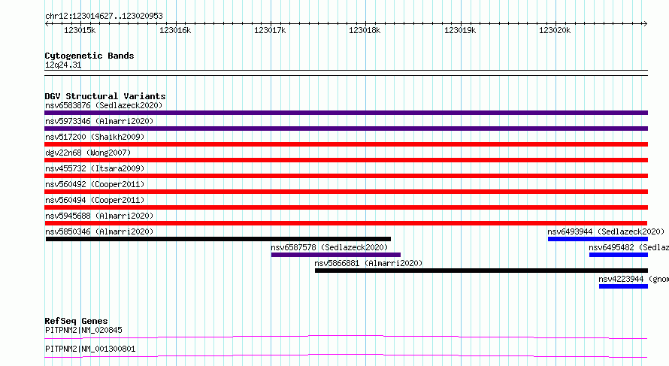
Task: Select the nsv6587578 purple variant bar
Action: (x=336, y=255)
